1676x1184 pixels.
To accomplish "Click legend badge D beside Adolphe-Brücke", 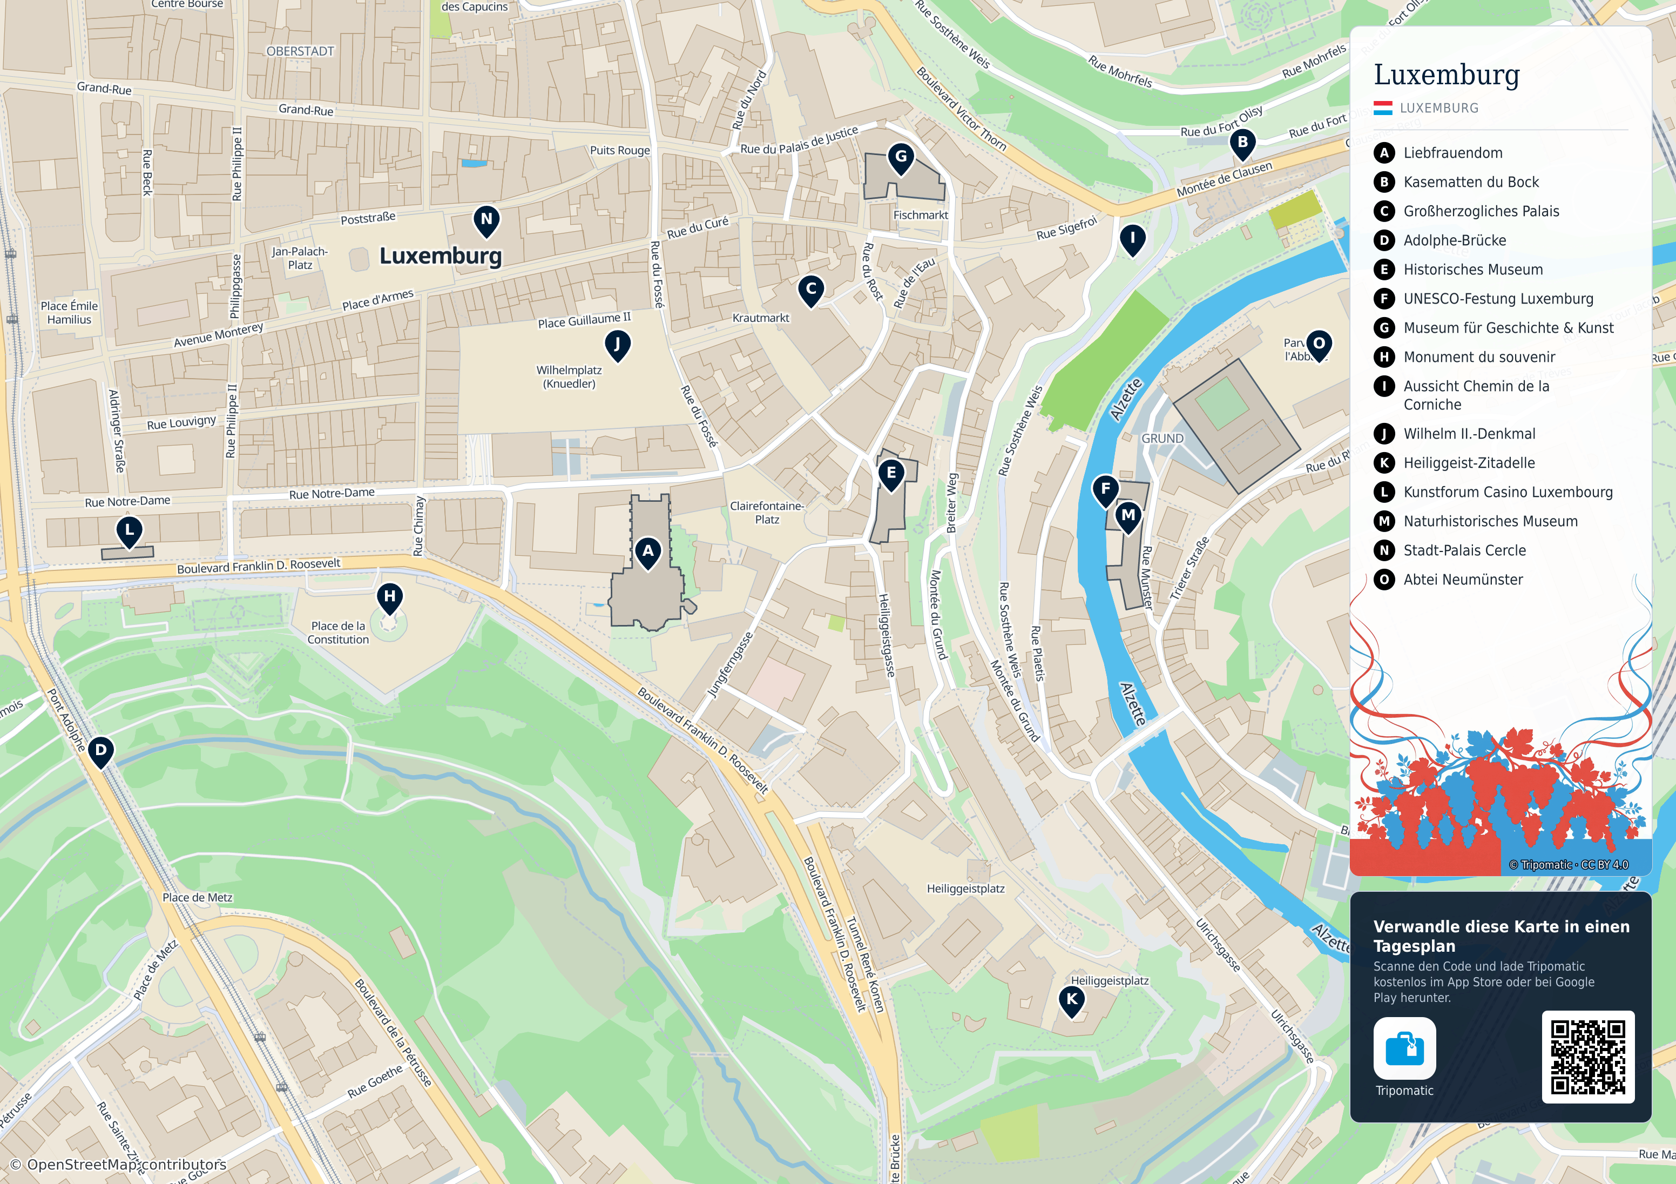I will click(1384, 240).
